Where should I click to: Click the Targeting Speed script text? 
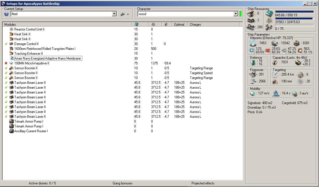tap(201, 73)
